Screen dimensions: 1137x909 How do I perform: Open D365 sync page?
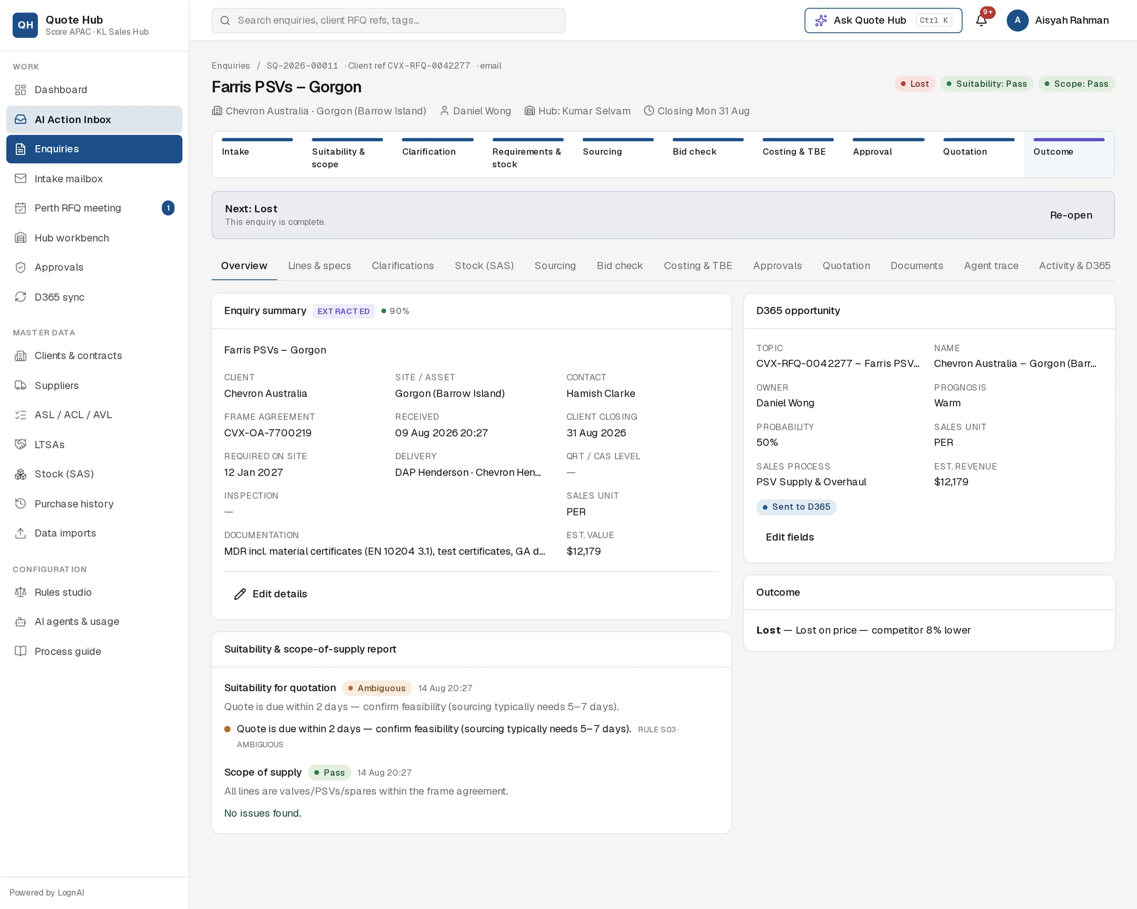coord(94,297)
